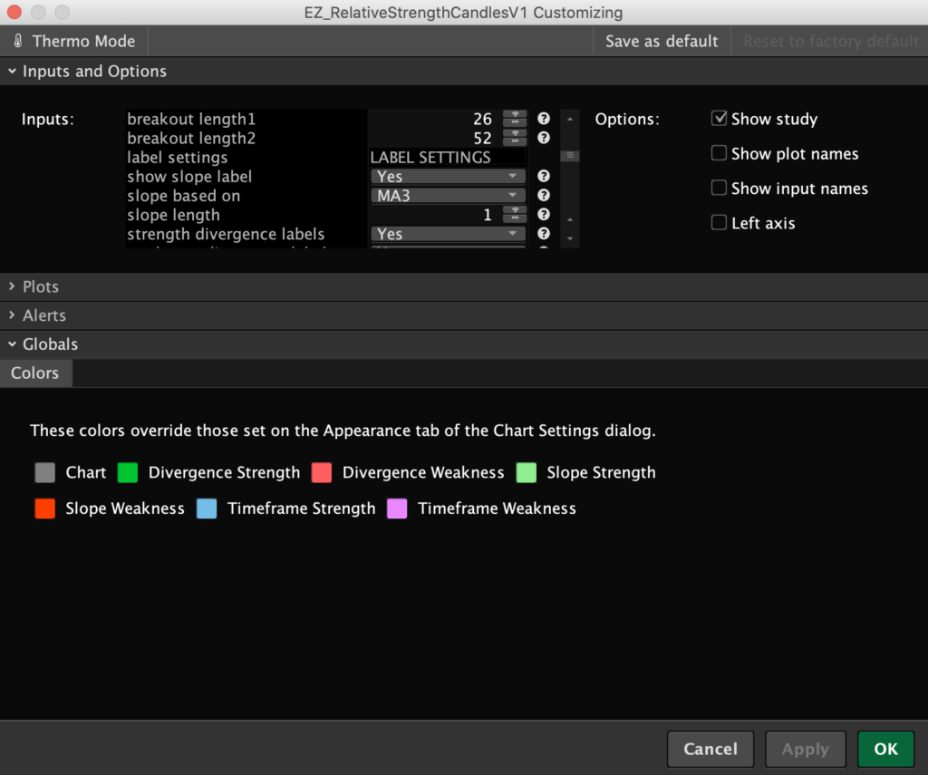Click Save as default button

(x=662, y=42)
